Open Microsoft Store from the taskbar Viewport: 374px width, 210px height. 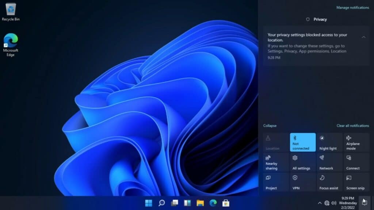coord(226,203)
